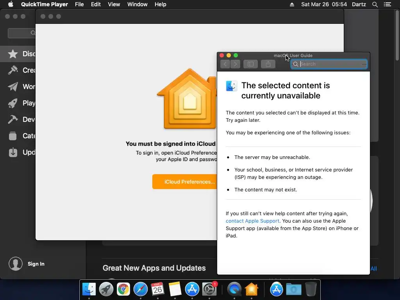The height and width of the screenshot is (300, 400).
Task: Open Spotlight search in menu bar
Action: coord(375,4)
